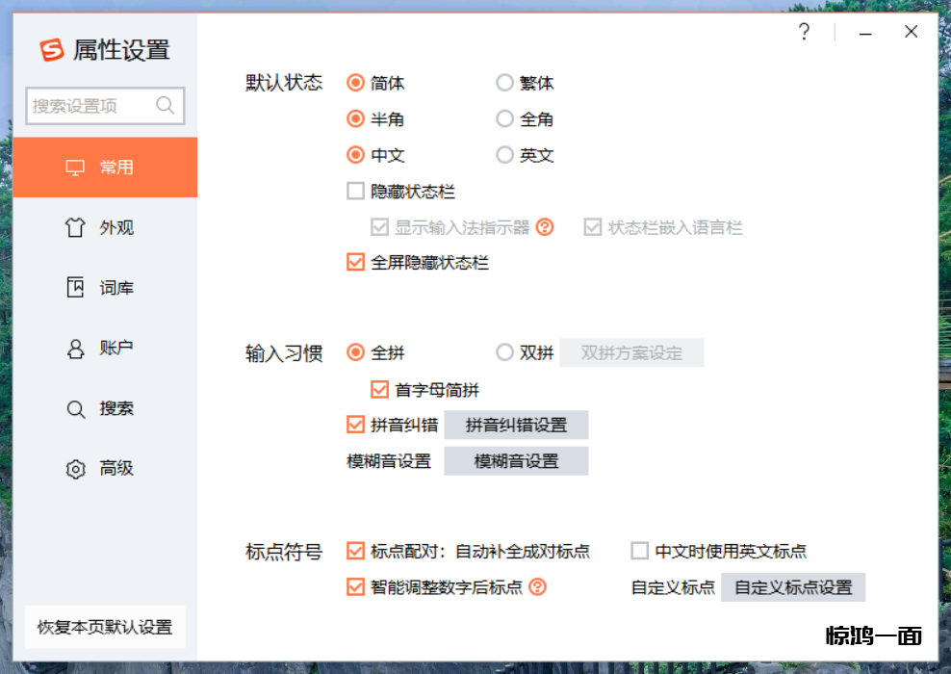
Task: Click help icon beside 智能调整数字后标点
Action: pos(538,586)
